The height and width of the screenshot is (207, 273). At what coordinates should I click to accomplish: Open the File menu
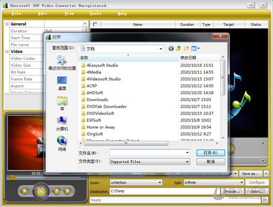tap(16, 14)
